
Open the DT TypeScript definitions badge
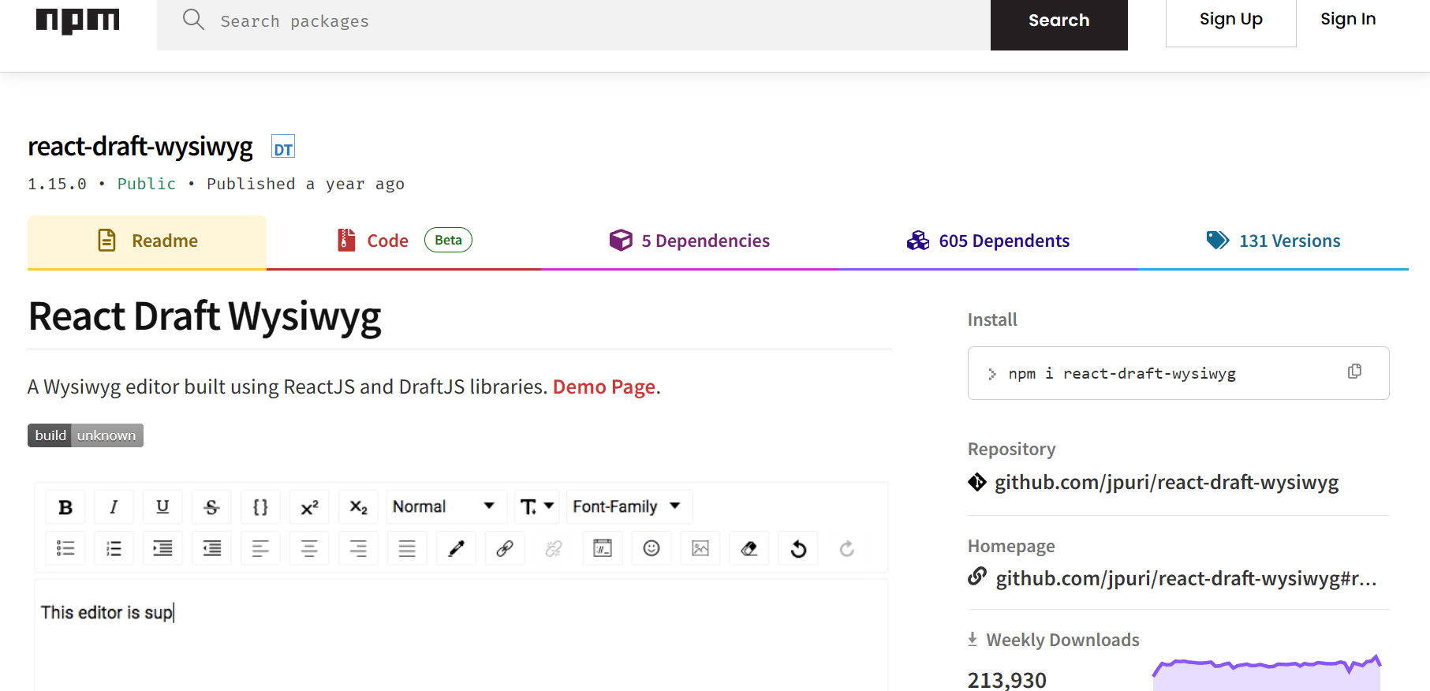283,148
